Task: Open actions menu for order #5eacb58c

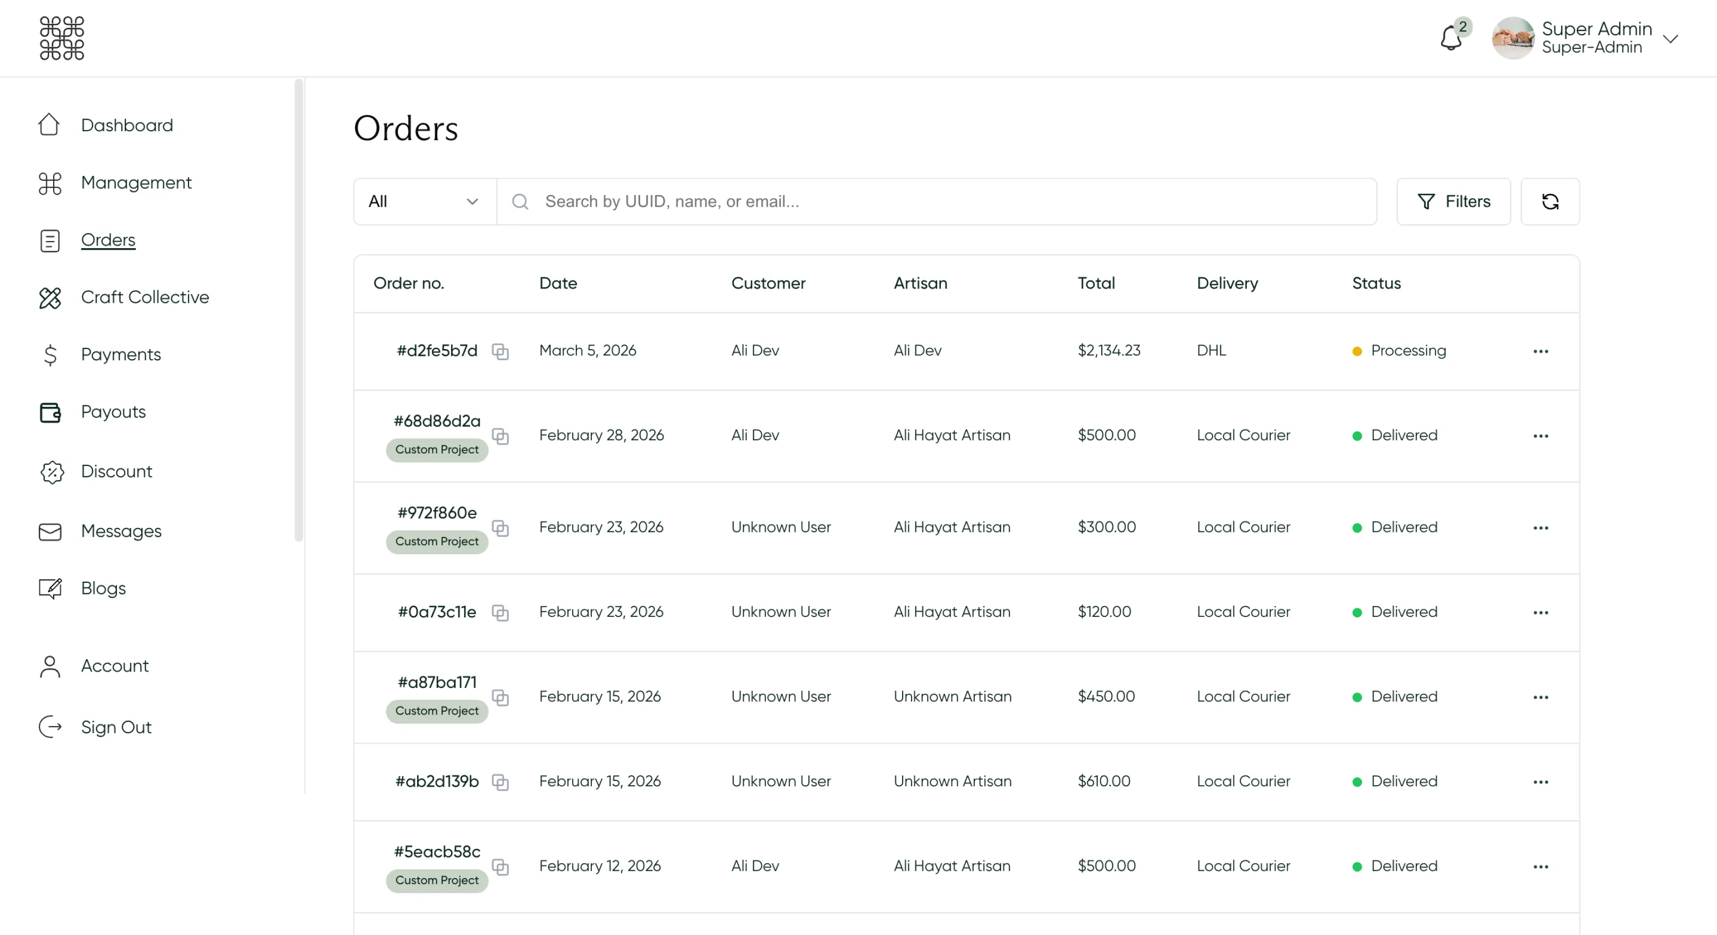Action: (1541, 866)
